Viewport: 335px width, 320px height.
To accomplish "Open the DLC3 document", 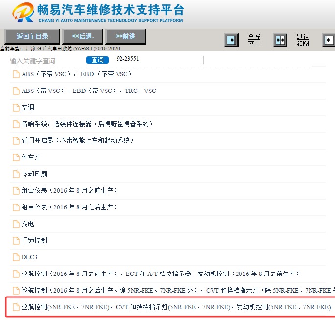I will click(x=29, y=257).
